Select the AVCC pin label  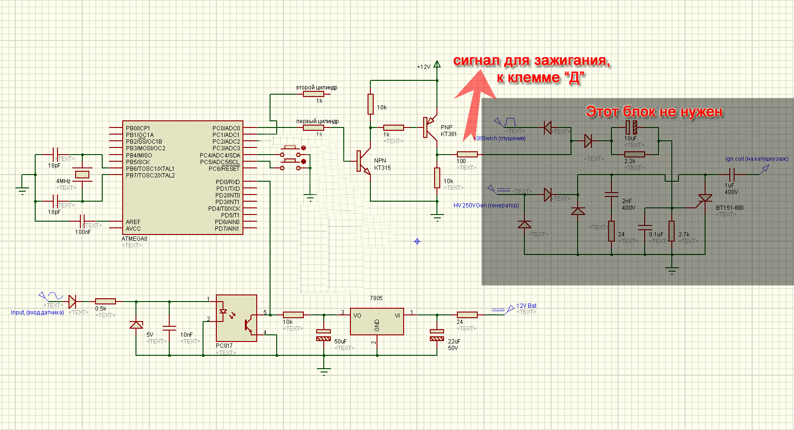(134, 229)
